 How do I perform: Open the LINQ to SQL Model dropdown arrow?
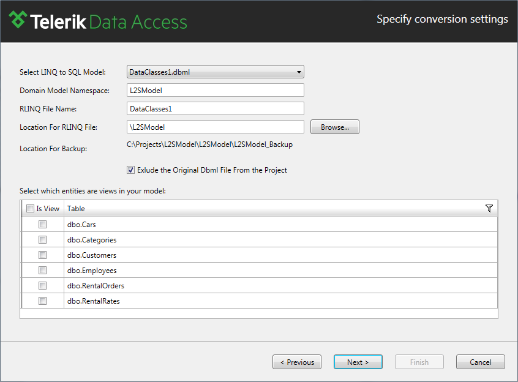pyautogui.click(x=299, y=72)
